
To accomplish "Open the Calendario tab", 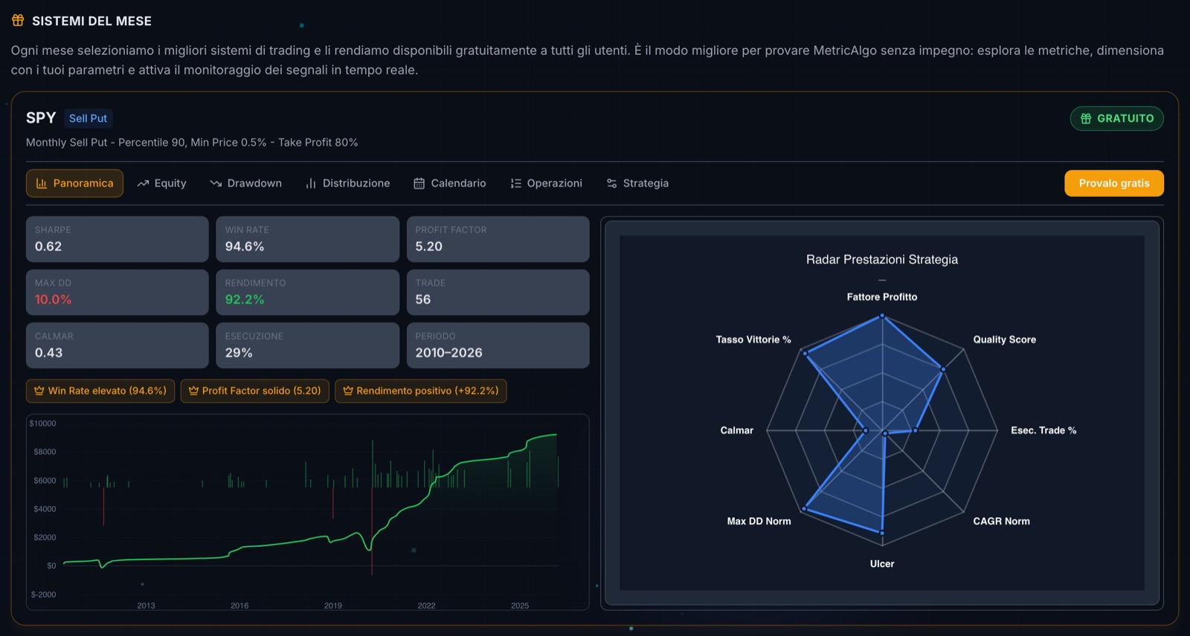I will (x=449, y=184).
